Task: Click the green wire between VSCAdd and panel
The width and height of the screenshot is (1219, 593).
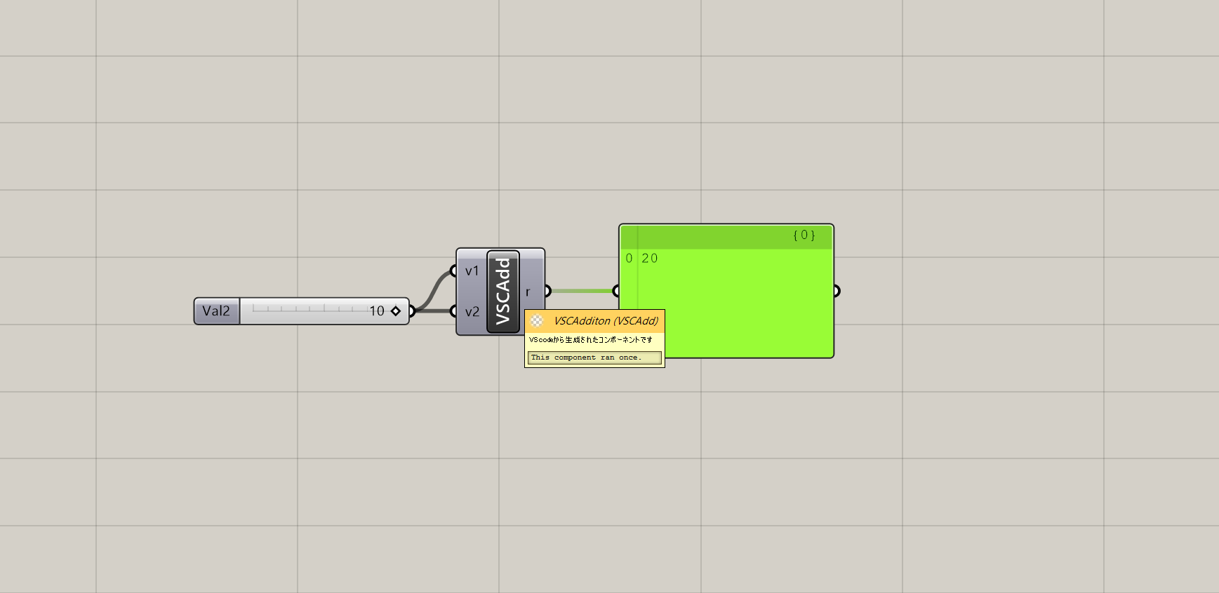Action: click(582, 291)
